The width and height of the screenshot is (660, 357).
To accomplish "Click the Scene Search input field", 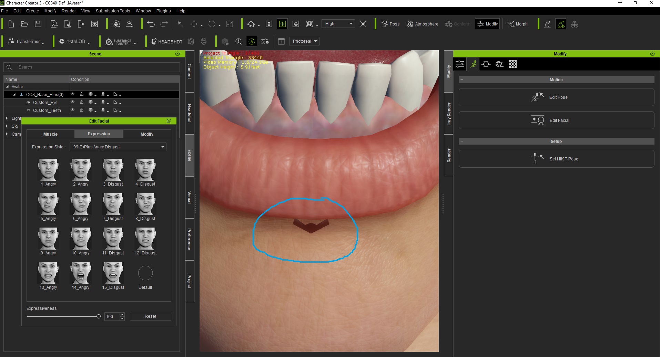I will pyautogui.click(x=92, y=67).
